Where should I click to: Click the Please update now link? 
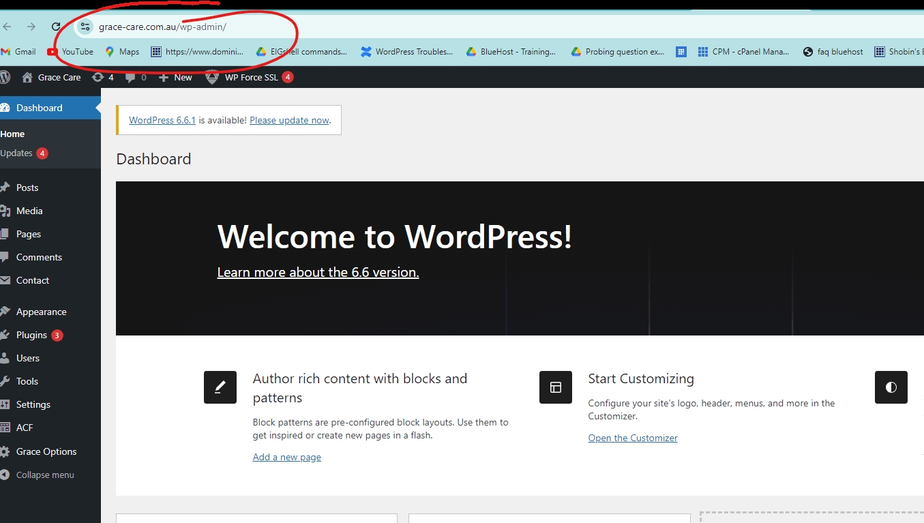(x=289, y=120)
